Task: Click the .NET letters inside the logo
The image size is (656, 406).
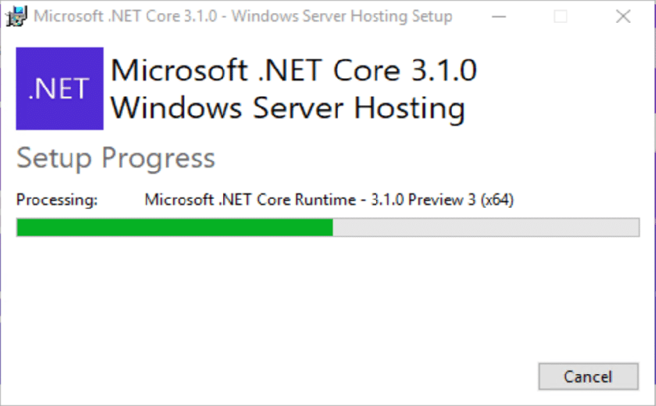Action: pyautogui.click(x=59, y=89)
